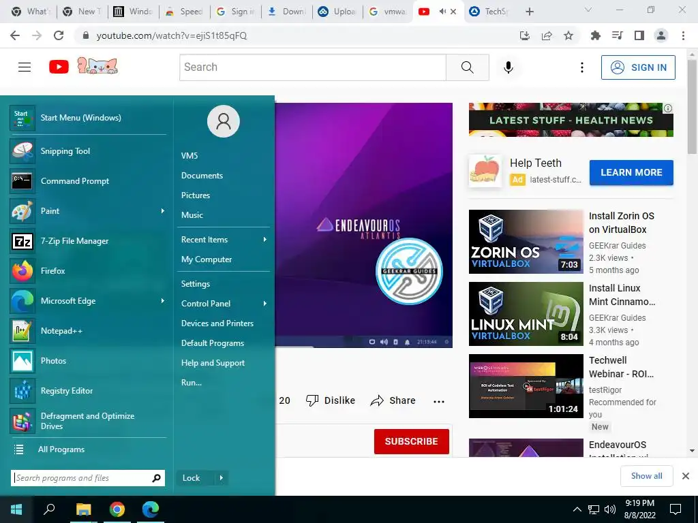Open the Install Zorin OS video thumbnail
Image resolution: width=698 pixels, height=523 pixels.
pyautogui.click(x=526, y=242)
